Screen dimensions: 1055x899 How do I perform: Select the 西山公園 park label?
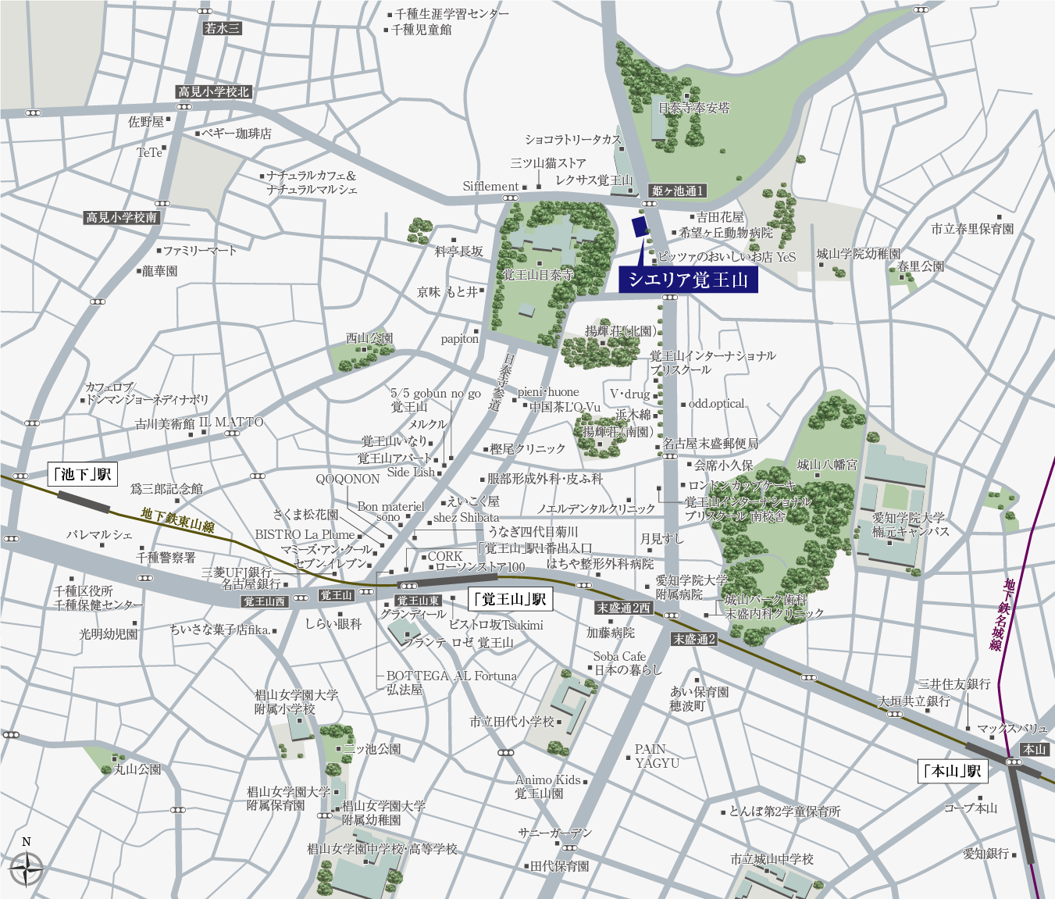[x=369, y=338]
